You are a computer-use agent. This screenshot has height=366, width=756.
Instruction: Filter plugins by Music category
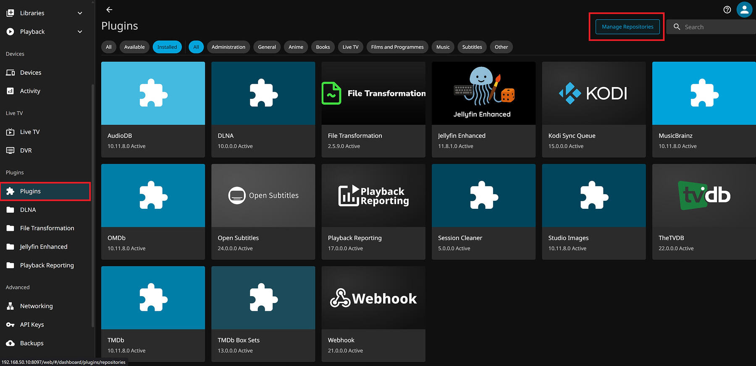click(443, 47)
